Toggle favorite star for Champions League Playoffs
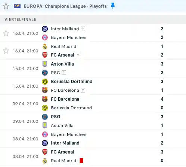 click(x=6, y=6)
